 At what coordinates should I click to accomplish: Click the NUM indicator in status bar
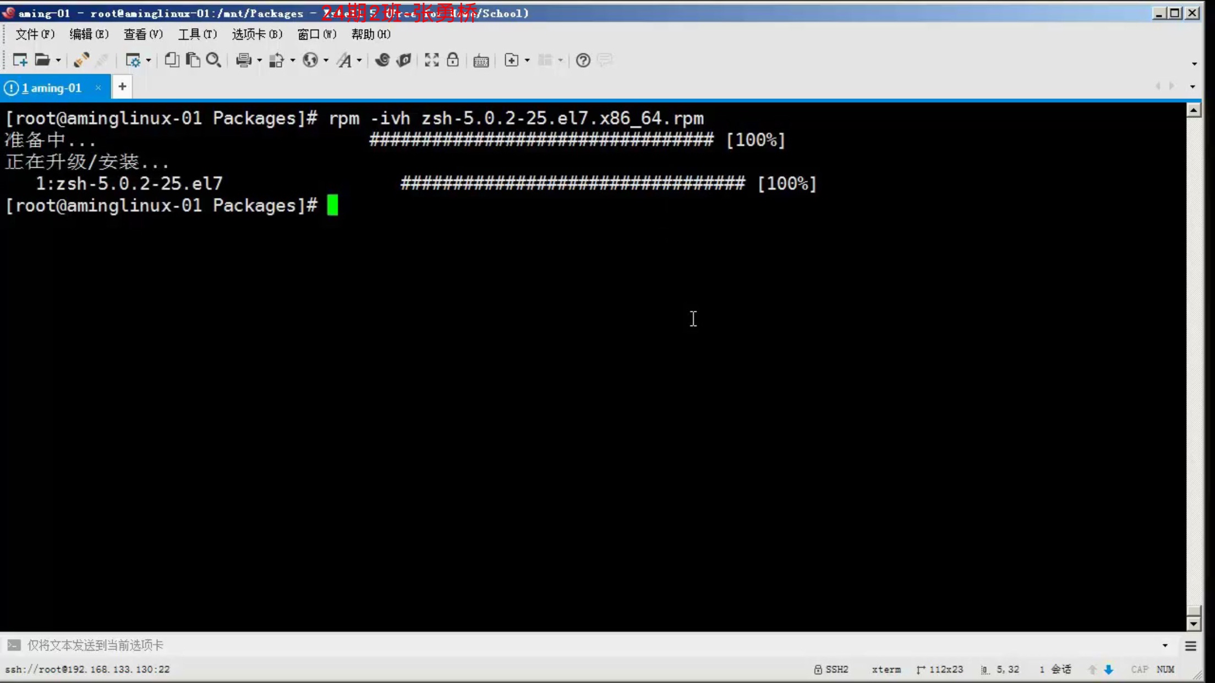(1165, 669)
